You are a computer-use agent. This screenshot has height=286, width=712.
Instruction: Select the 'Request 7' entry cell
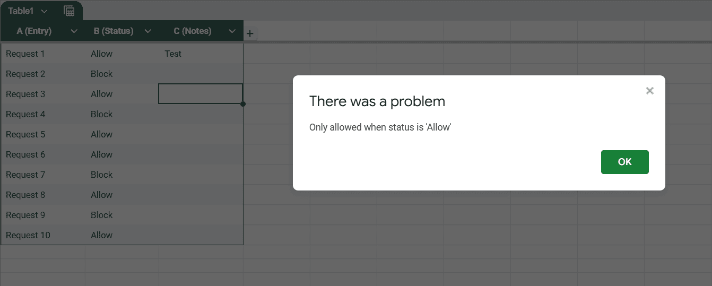click(43, 175)
